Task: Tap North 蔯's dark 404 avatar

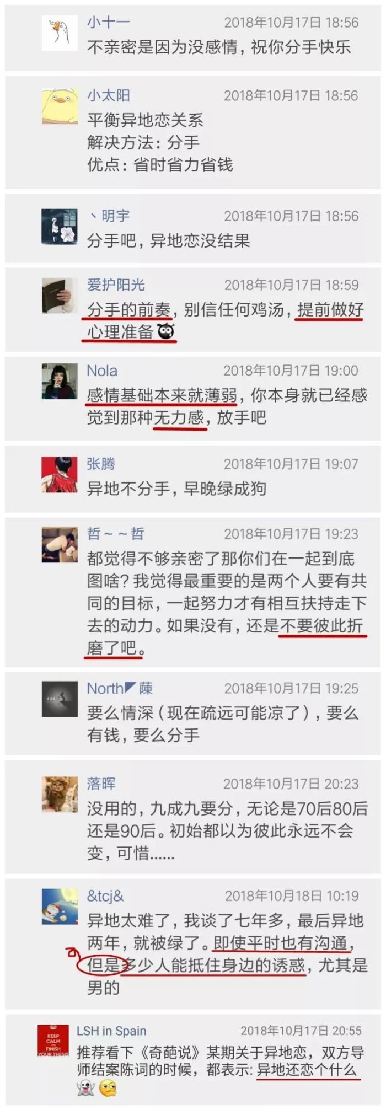Action: point(60,699)
